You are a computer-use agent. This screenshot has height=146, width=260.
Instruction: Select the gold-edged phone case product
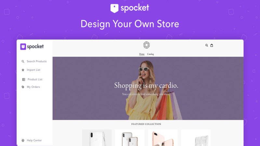(130, 138)
